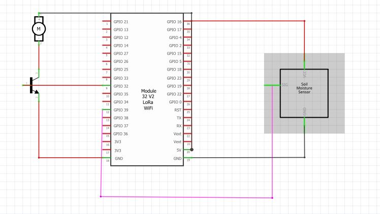This screenshot has width=380, height=214.
Task: Select the junction dot at the 5V pin
Action: [192, 150]
